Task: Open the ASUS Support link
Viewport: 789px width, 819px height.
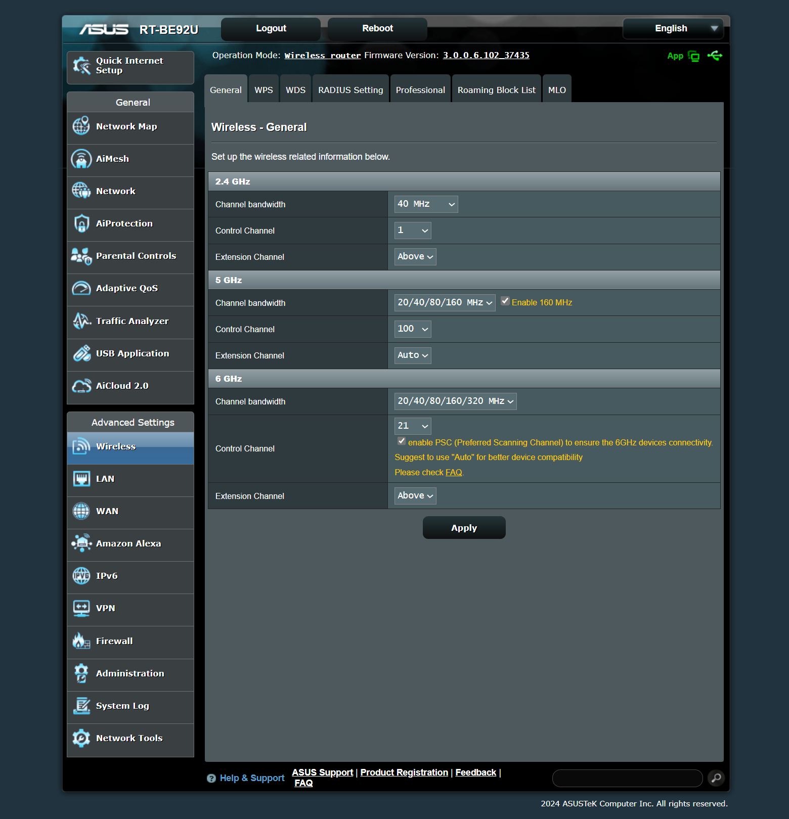Action: click(x=323, y=772)
